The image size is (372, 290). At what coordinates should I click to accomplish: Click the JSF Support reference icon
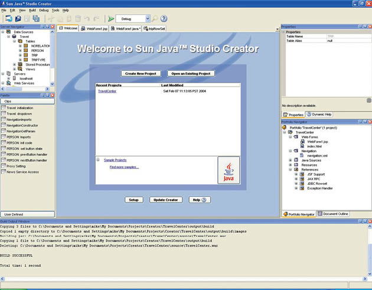[x=302, y=174]
